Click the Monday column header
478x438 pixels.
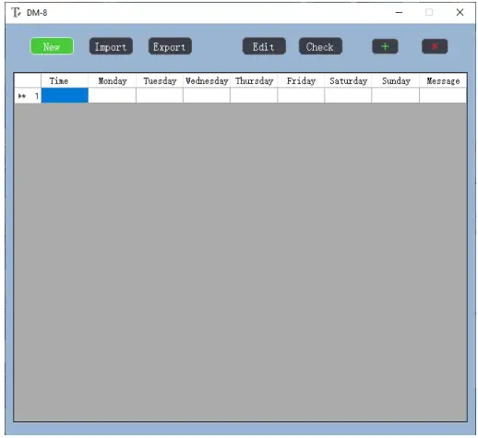113,81
